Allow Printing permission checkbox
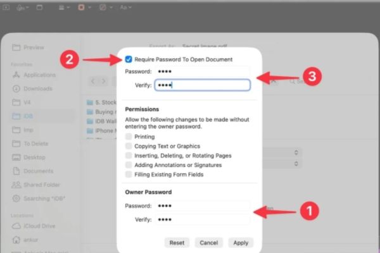The width and height of the screenshot is (380, 253). (x=129, y=137)
